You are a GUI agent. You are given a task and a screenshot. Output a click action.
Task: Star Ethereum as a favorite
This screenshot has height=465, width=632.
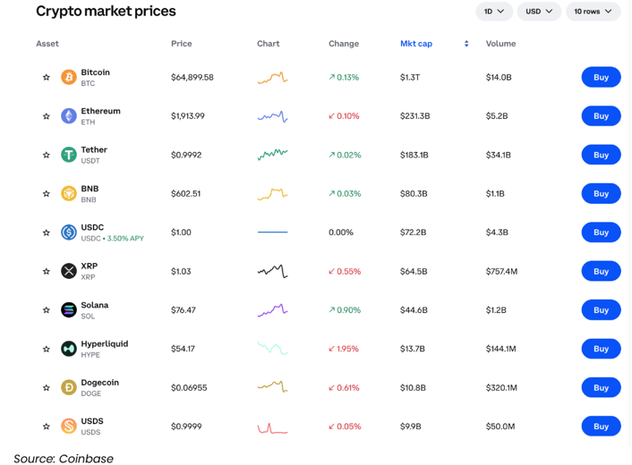pos(47,116)
